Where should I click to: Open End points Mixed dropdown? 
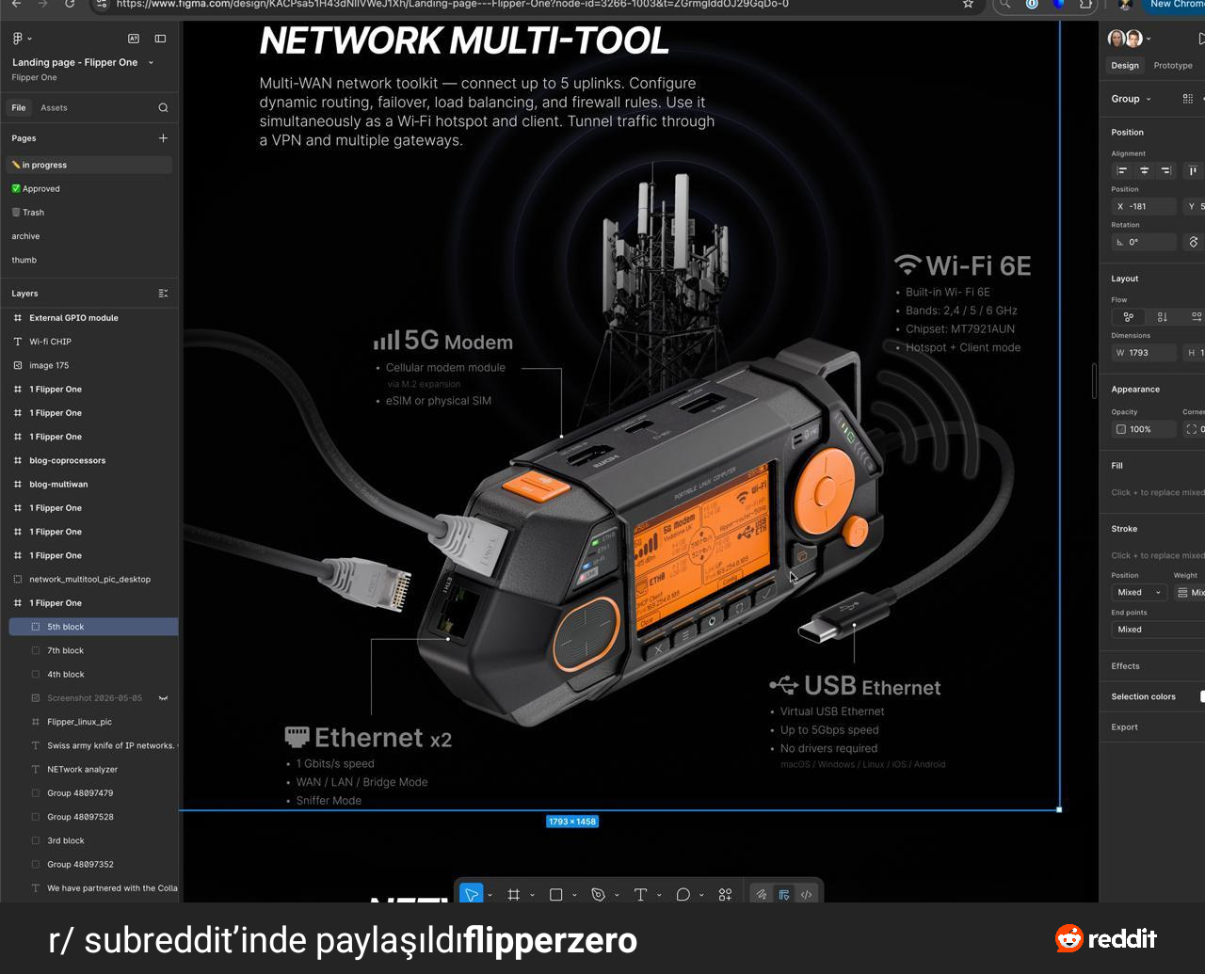[1158, 630]
